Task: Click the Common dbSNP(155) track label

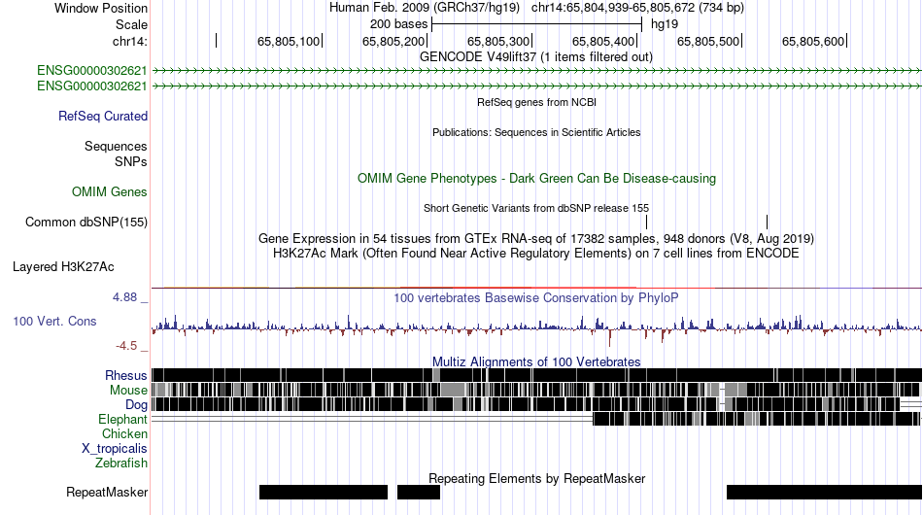Action: (86, 222)
